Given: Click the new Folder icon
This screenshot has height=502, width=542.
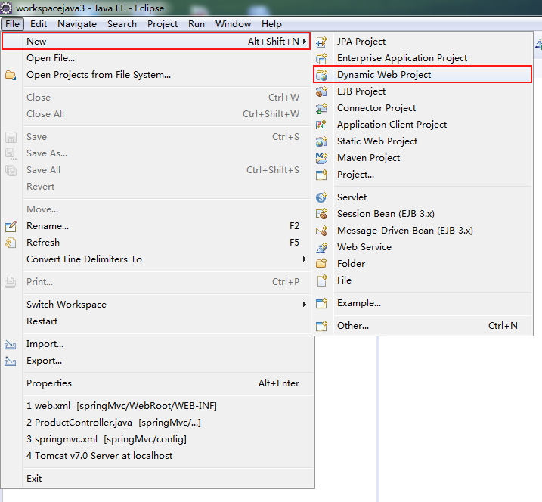Looking at the screenshot, I should pos(321,263).
